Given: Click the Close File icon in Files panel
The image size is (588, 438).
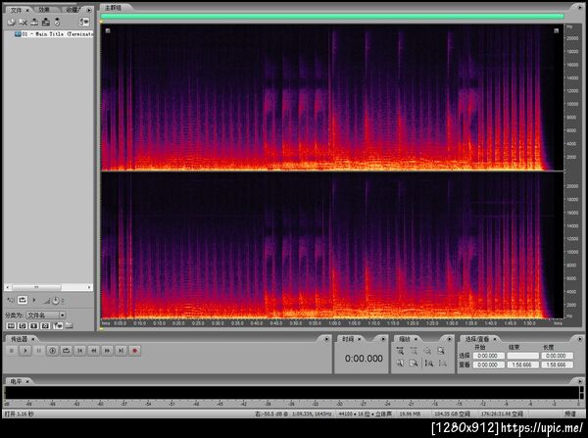Looking at the screenshot, I should [x=23, y=23].
